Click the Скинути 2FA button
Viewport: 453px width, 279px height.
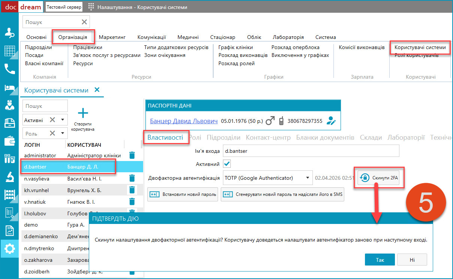point(379,178)
